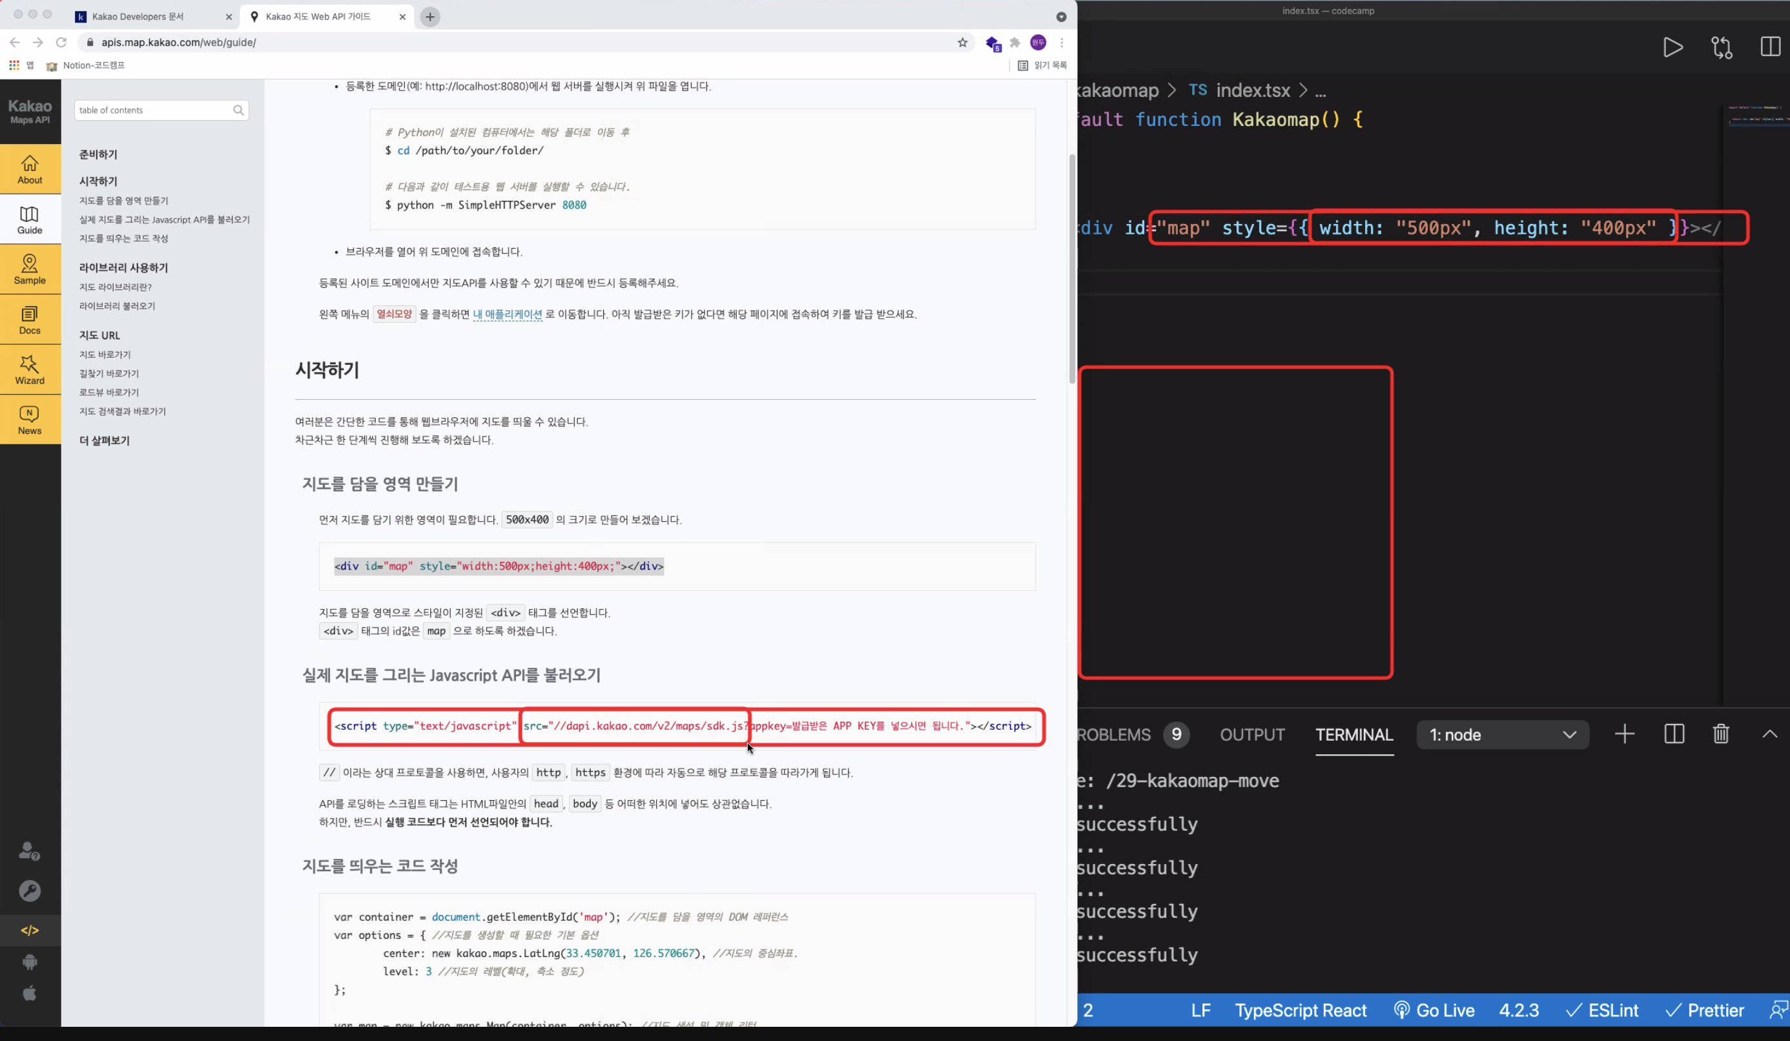Switch to the OUTPUT panel tab
The image size is (1790, 1041).
tap(1252, 735)
